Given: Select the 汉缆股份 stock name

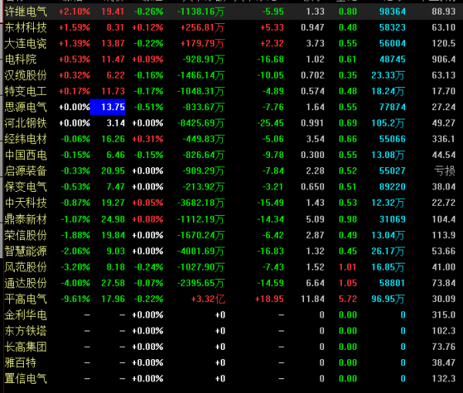Looking at the screenshot, I should (25, 76).
